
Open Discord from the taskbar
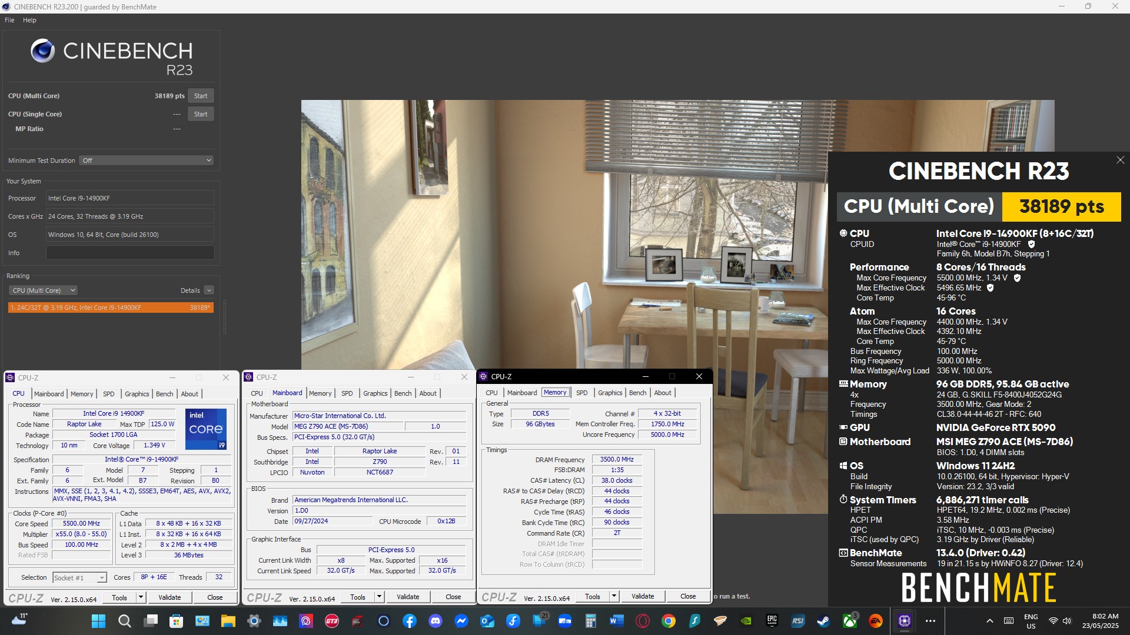pos(436,621)
